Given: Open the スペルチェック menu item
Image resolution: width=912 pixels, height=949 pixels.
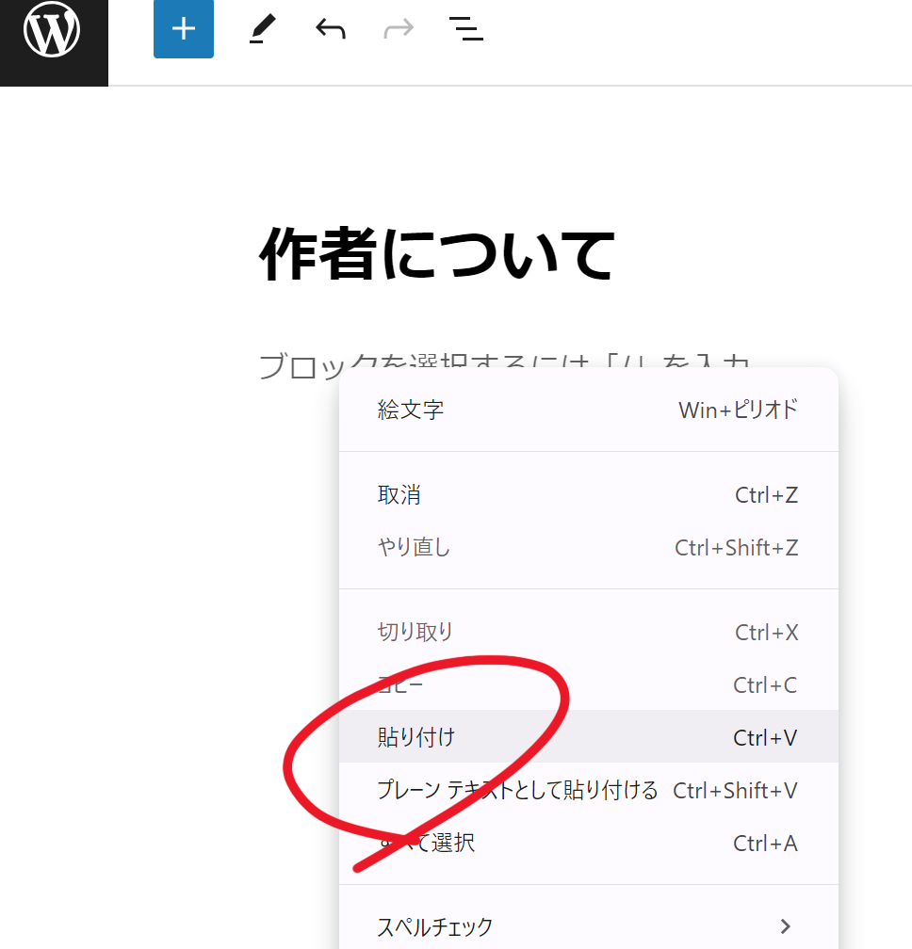Looking at the screenshot, I should [435, 926].
